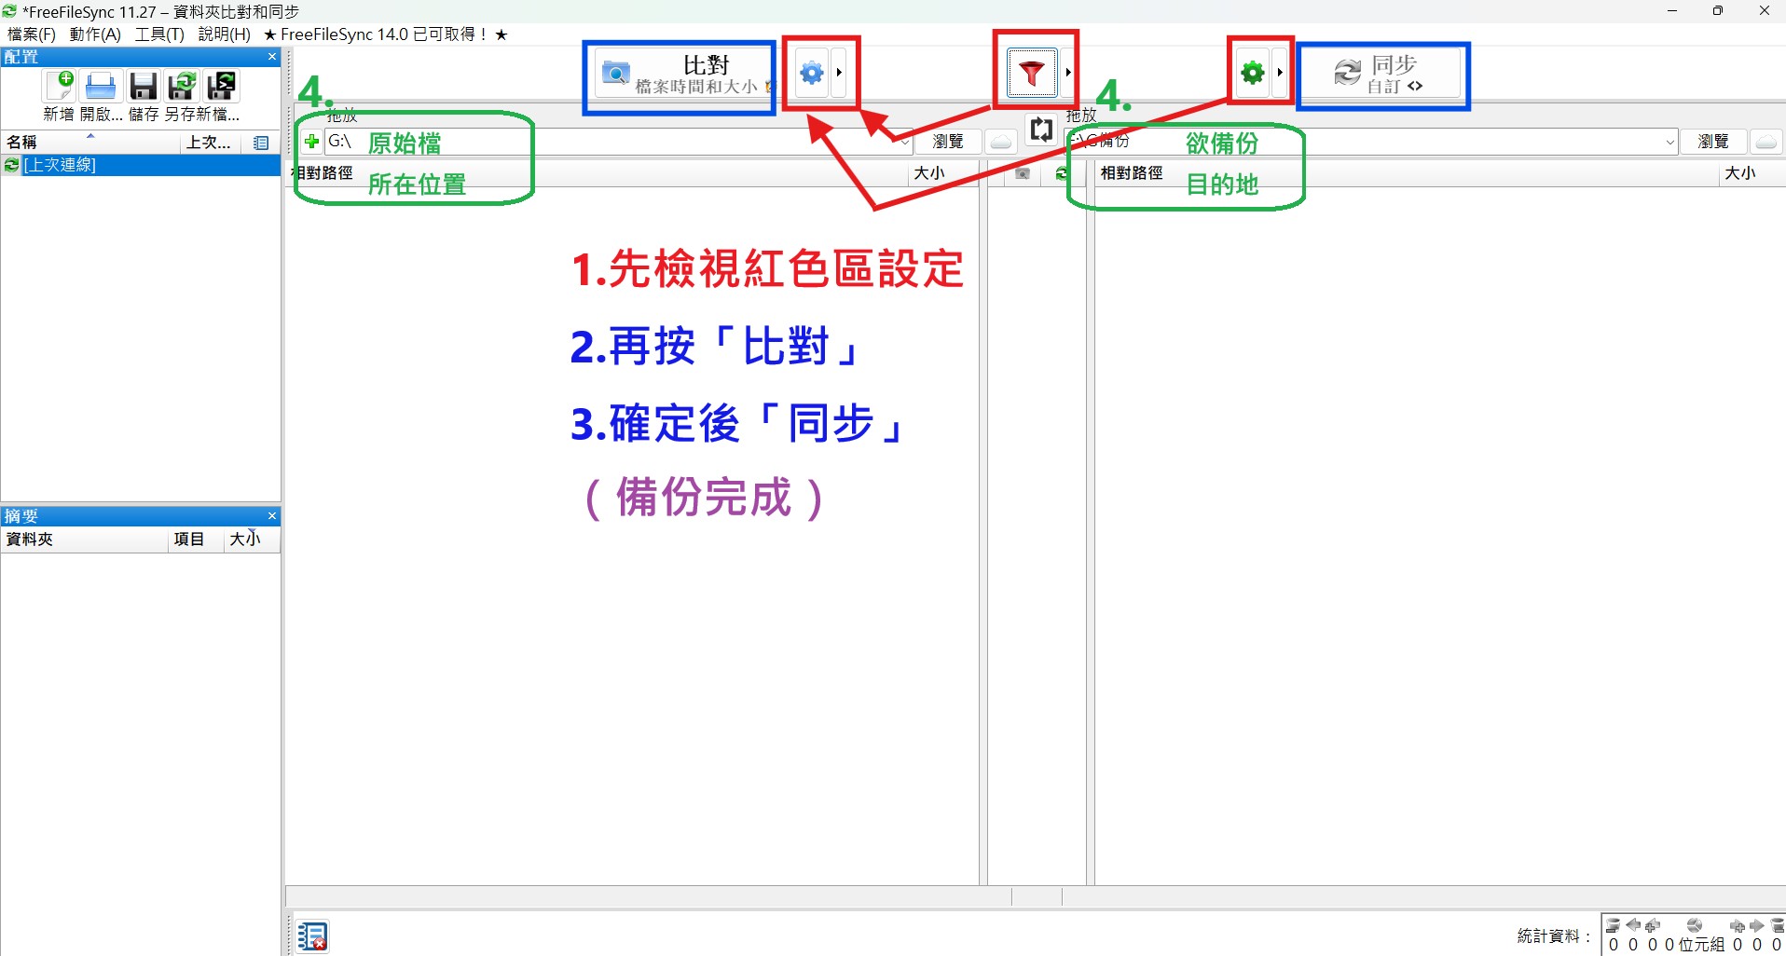This screenshot has height=956, width=1786.
Task: Open the right folder path dropdown
Action: pyautogui.click(x=1669, y=142)
